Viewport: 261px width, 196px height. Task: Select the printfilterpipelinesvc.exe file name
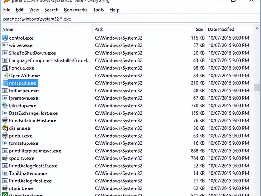pos(35,151)
